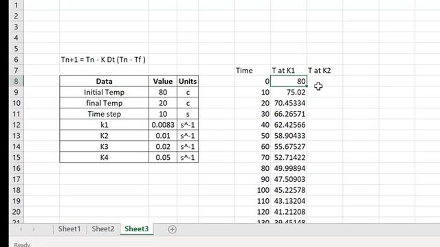The image size is (440, 247).
Task: Select the 'K4' label cell
Action: 104,157
